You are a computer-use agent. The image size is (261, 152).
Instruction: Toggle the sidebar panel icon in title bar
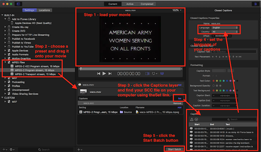click(x=18, y=4)
